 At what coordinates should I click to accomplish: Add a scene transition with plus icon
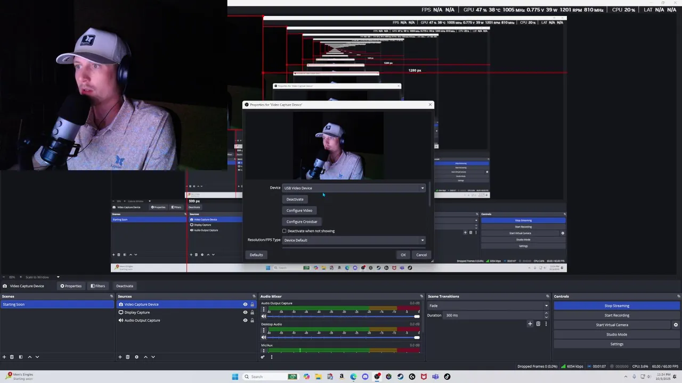click(530, 323)
